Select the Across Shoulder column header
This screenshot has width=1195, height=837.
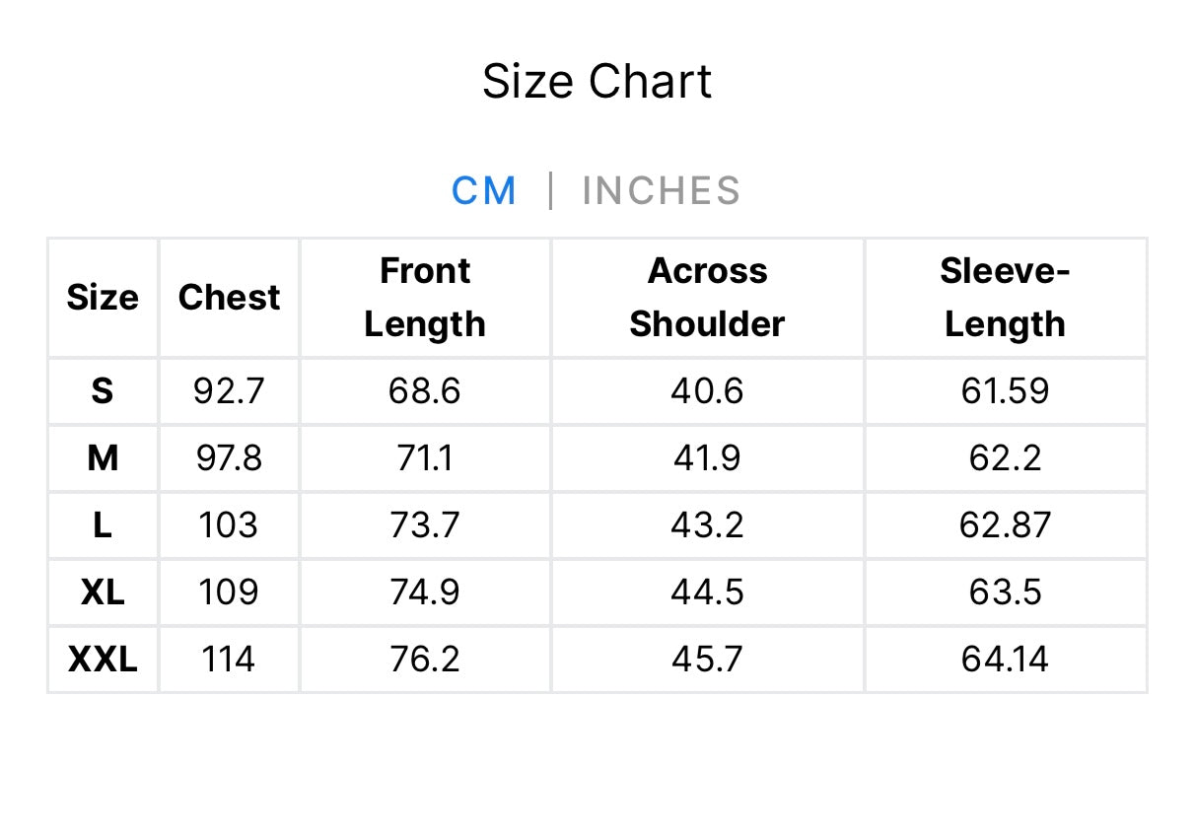(x=707, y=297)
